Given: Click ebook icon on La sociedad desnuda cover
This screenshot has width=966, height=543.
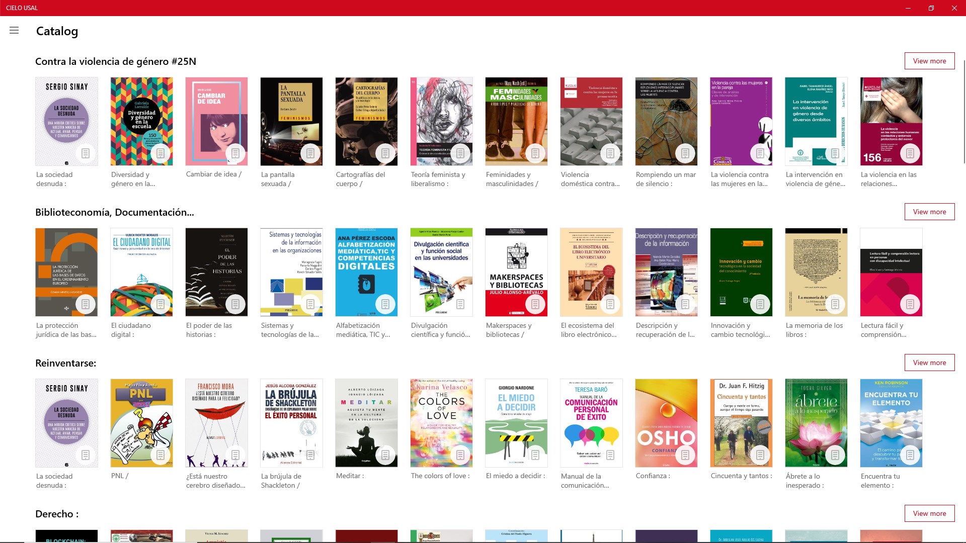Looking at the screenshot, I should pos(86,153).
